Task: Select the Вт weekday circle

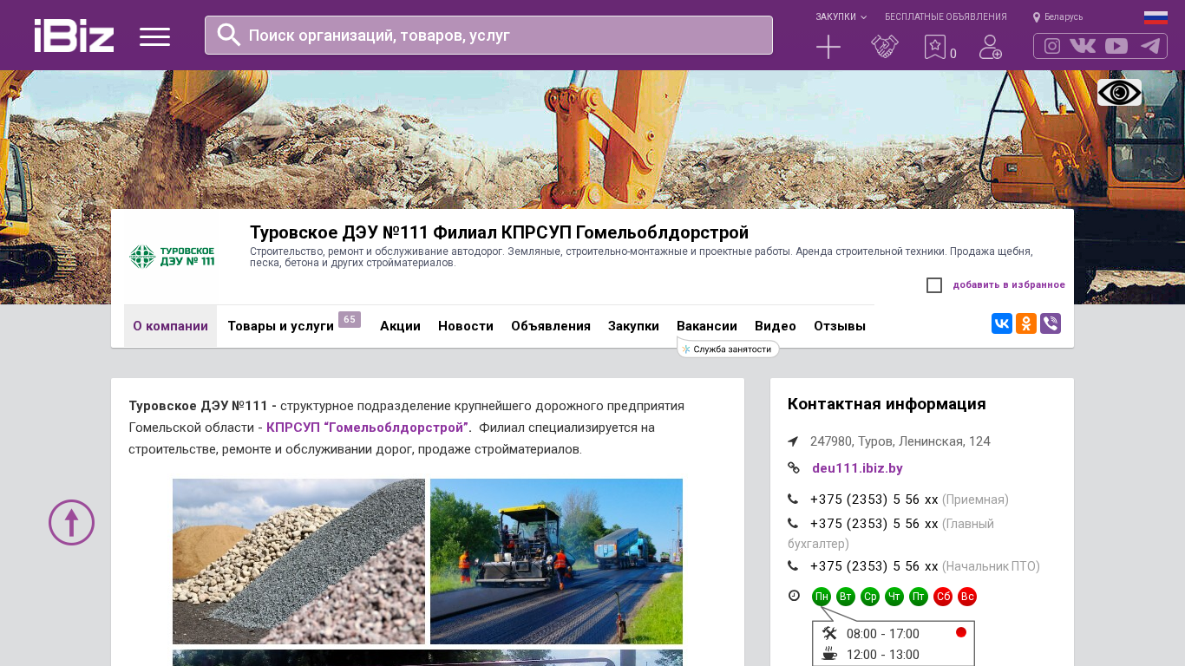Action: 846,597
